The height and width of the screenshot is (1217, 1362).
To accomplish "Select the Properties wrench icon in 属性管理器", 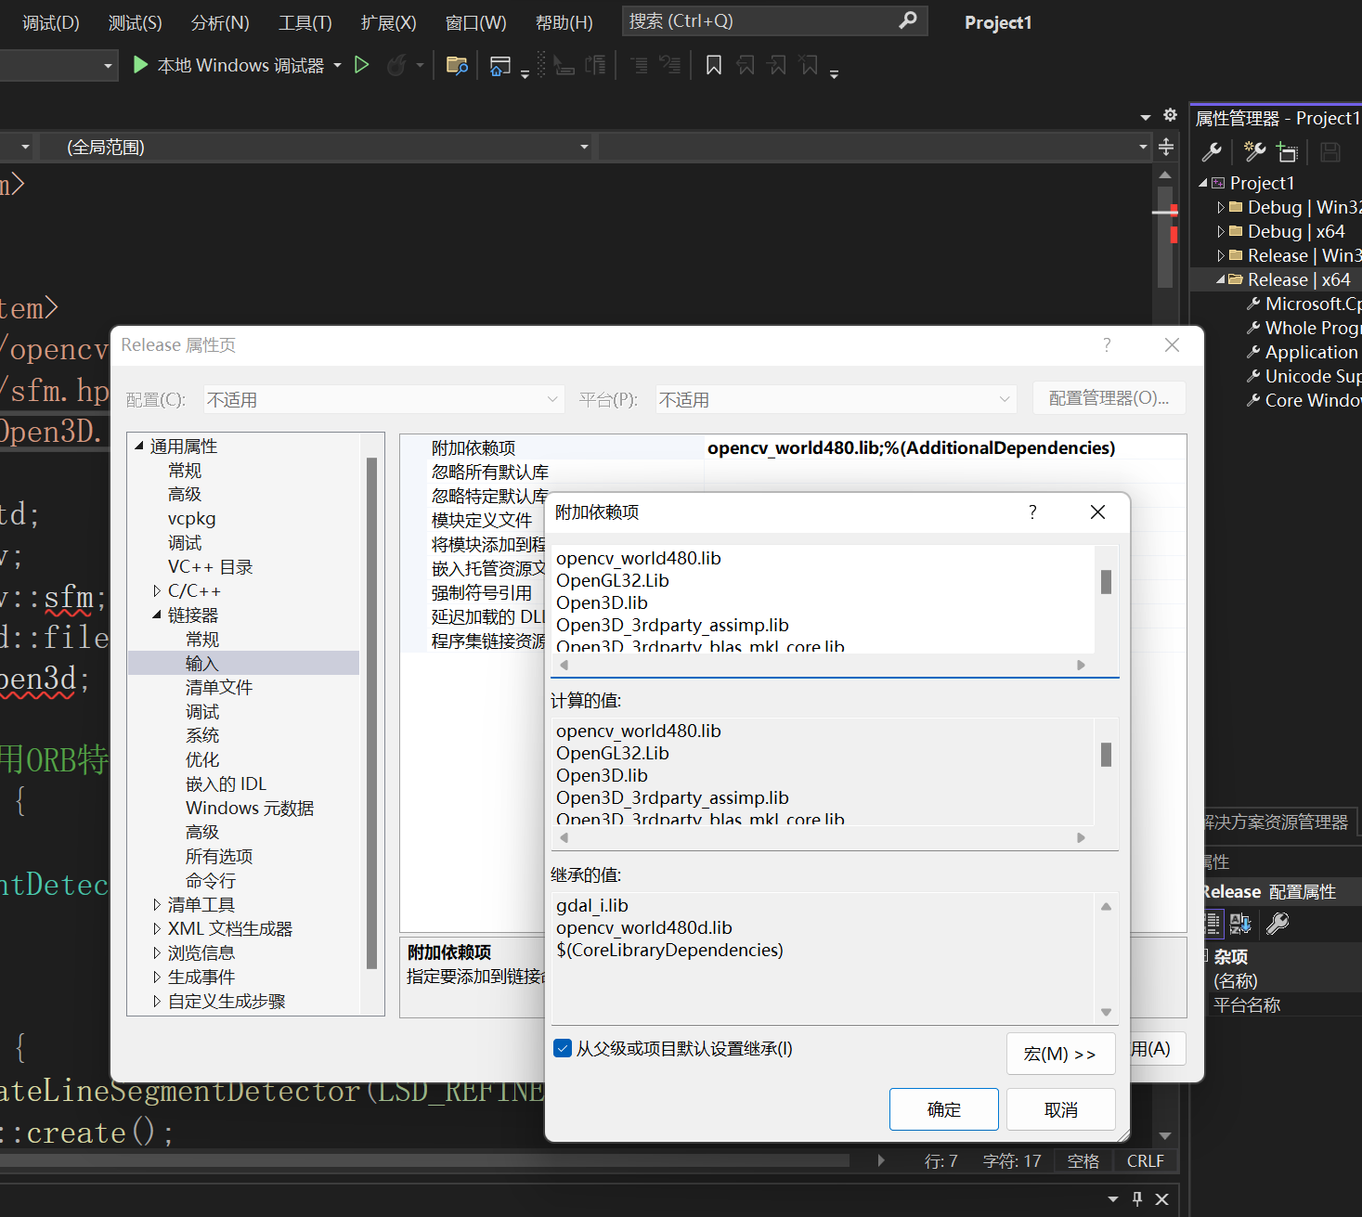I will (x=1212, y=151).
